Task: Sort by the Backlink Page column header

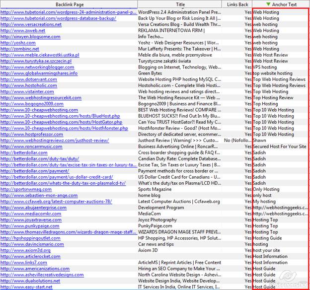Action: (x=69, y=4)
